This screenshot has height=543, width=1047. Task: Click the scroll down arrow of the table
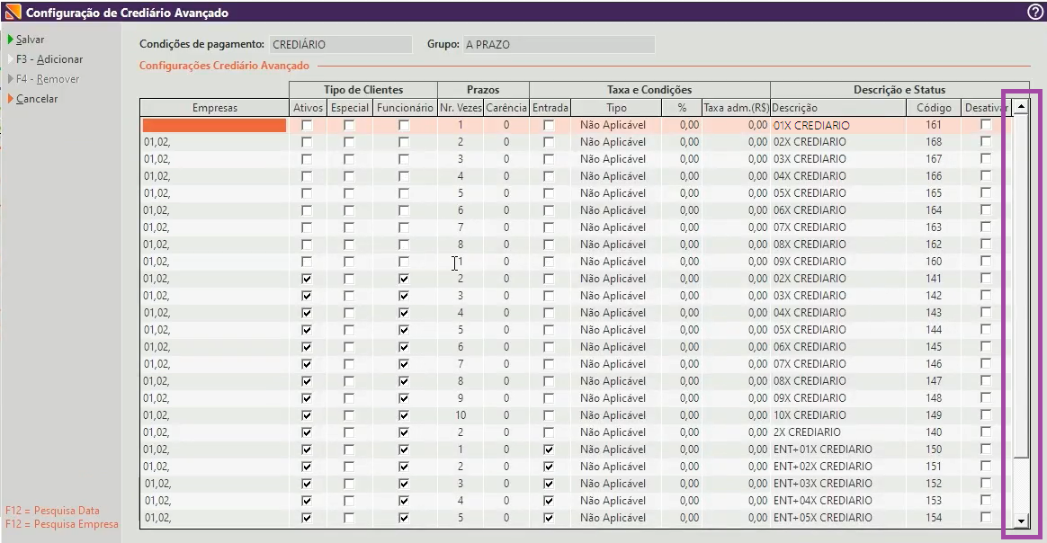click(1021, 521)
